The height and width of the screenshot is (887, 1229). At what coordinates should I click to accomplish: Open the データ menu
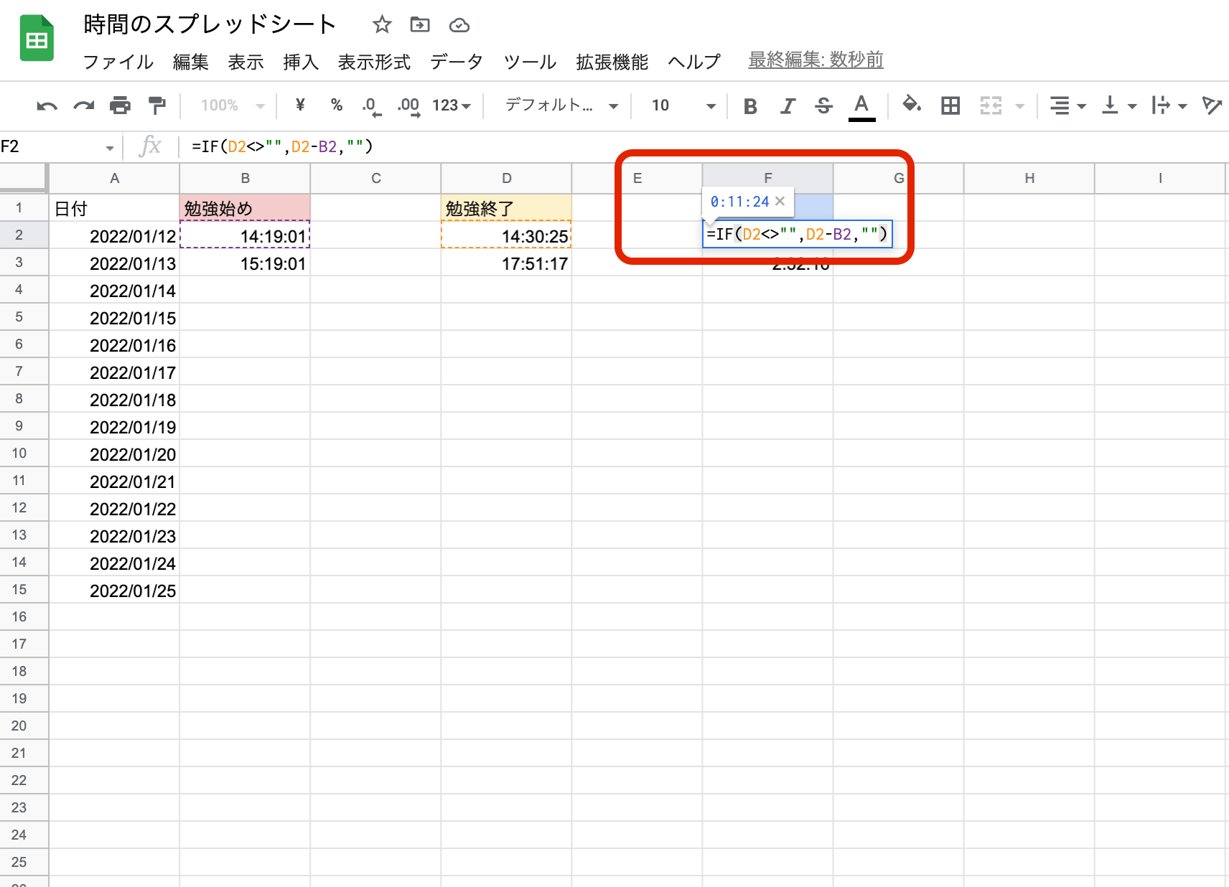click(x=457, y=62)
